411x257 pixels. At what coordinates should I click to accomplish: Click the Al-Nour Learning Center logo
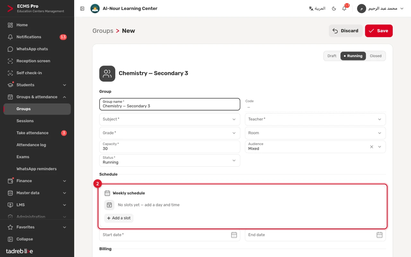pos(95,9)
